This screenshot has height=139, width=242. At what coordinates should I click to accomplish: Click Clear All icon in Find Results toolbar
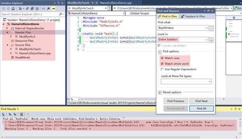(x=22, y=114)
